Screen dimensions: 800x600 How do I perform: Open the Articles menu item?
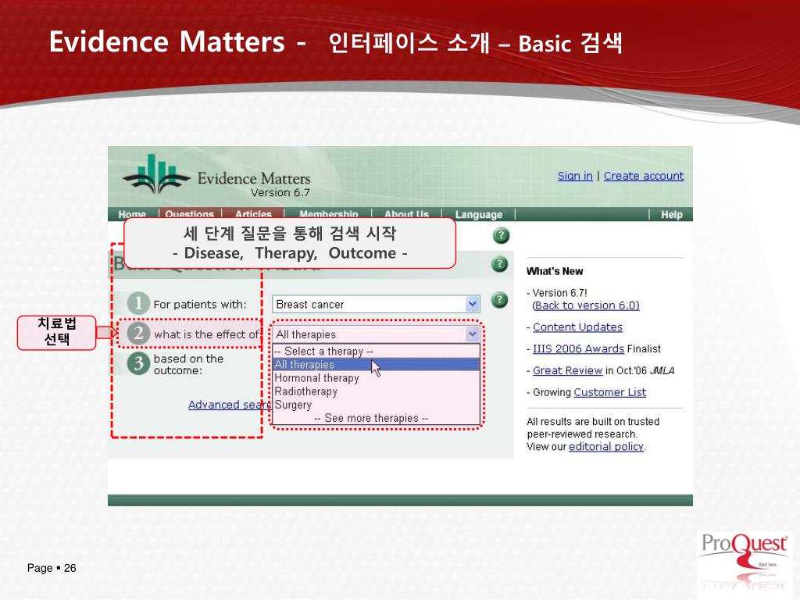(x=253, y=214)
